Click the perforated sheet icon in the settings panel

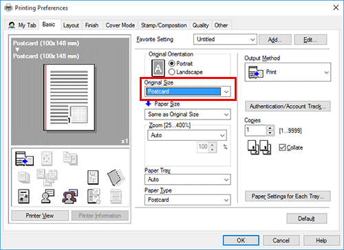point(116,177)
